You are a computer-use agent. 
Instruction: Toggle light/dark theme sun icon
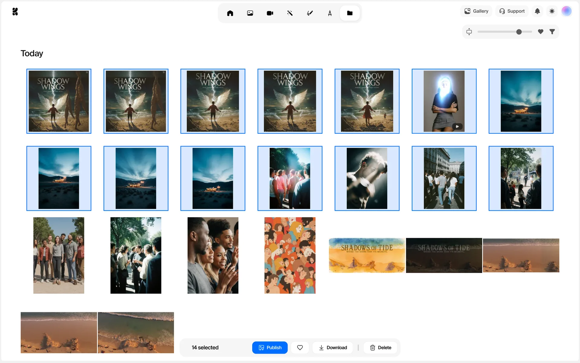click(552, 11)
